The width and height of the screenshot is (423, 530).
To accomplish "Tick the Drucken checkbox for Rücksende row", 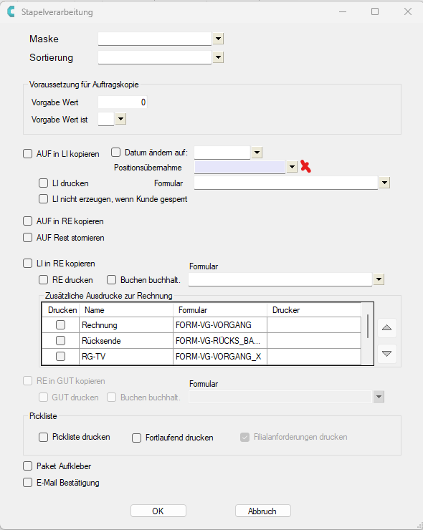I will (60, 340).
